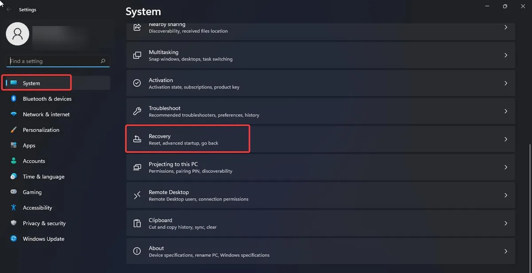Click the Activation checkmark icon
Screen dimensions: 532x273
click(x=137, y=83)
